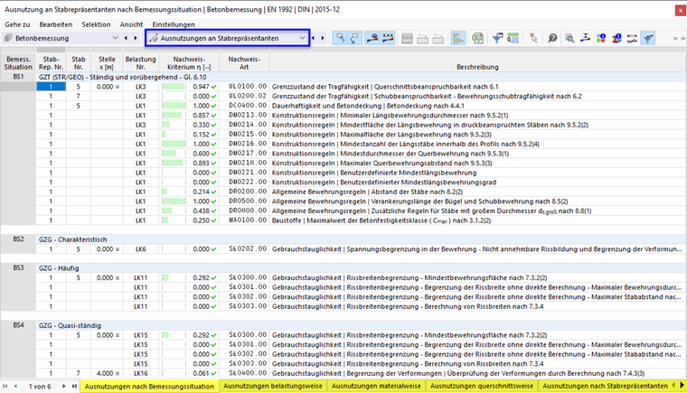The height and width of the screenshot is (393, 687).
Task: Switch to Ausnutzungen nach Stabrepräsentanten tab
Action: tap(605, 386)
